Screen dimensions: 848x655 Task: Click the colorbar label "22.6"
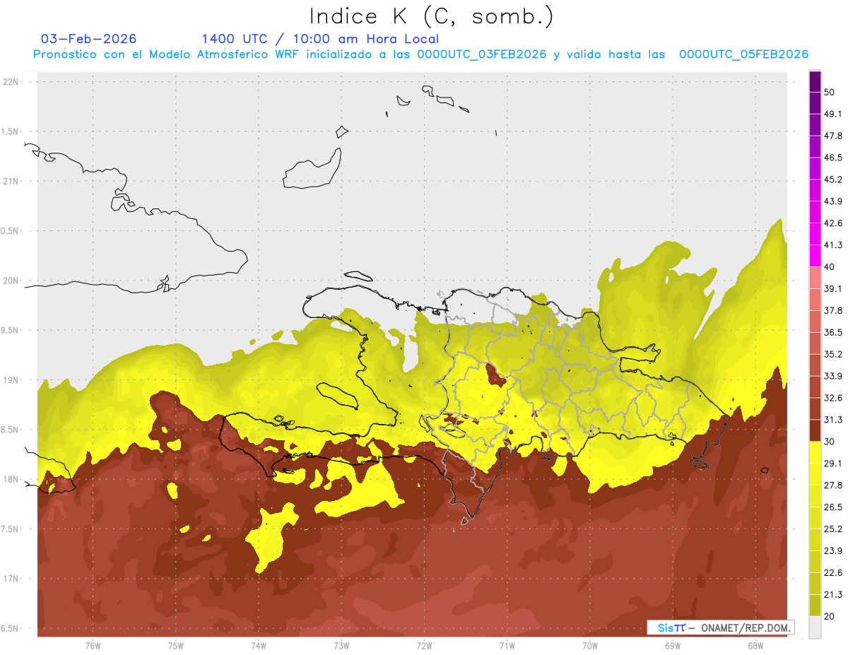pos(833,572)
